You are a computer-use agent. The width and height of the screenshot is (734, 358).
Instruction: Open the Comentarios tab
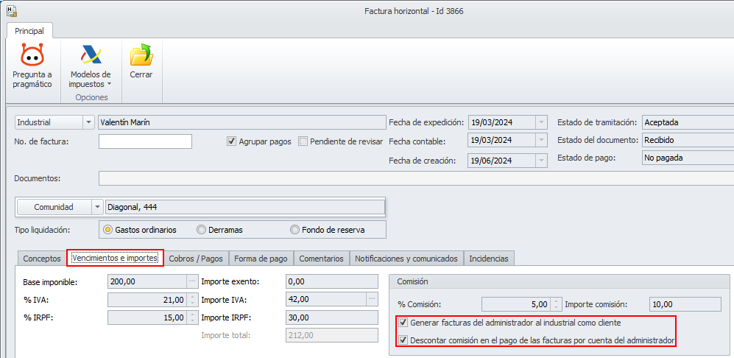coord(322,259)
